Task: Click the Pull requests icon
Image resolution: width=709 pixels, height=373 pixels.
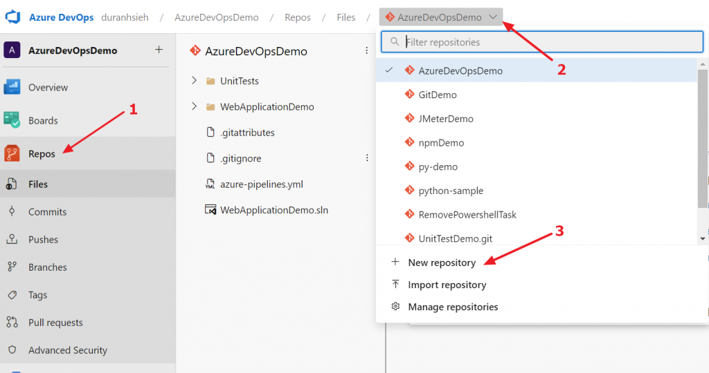Action: click(12, 322)
